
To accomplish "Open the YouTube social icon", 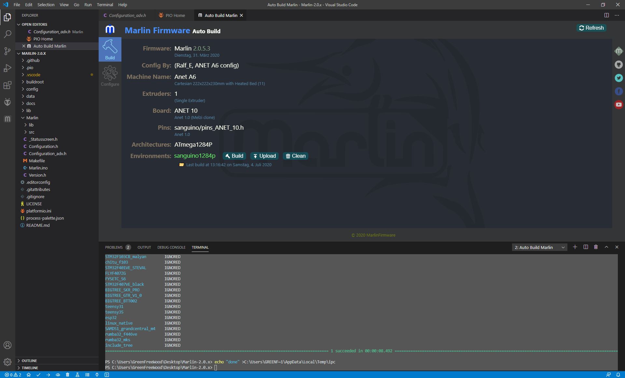I will pyautogui.click(x=618, y=105).
